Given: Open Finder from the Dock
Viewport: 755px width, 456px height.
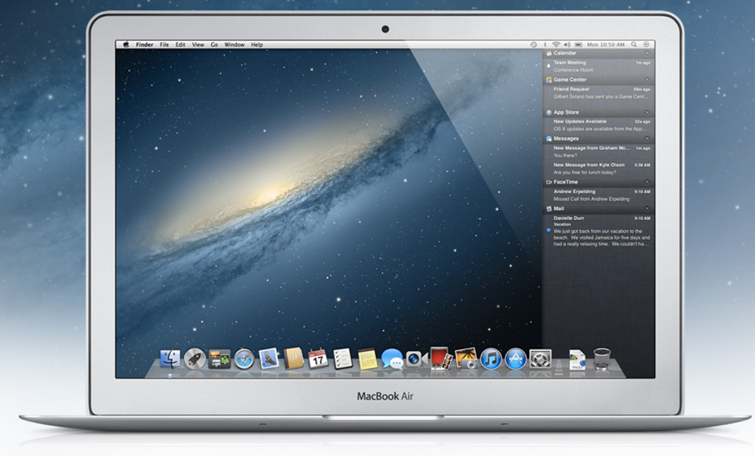Looking at the screenshot, I should pyautogui.click(x=170, y=359).
